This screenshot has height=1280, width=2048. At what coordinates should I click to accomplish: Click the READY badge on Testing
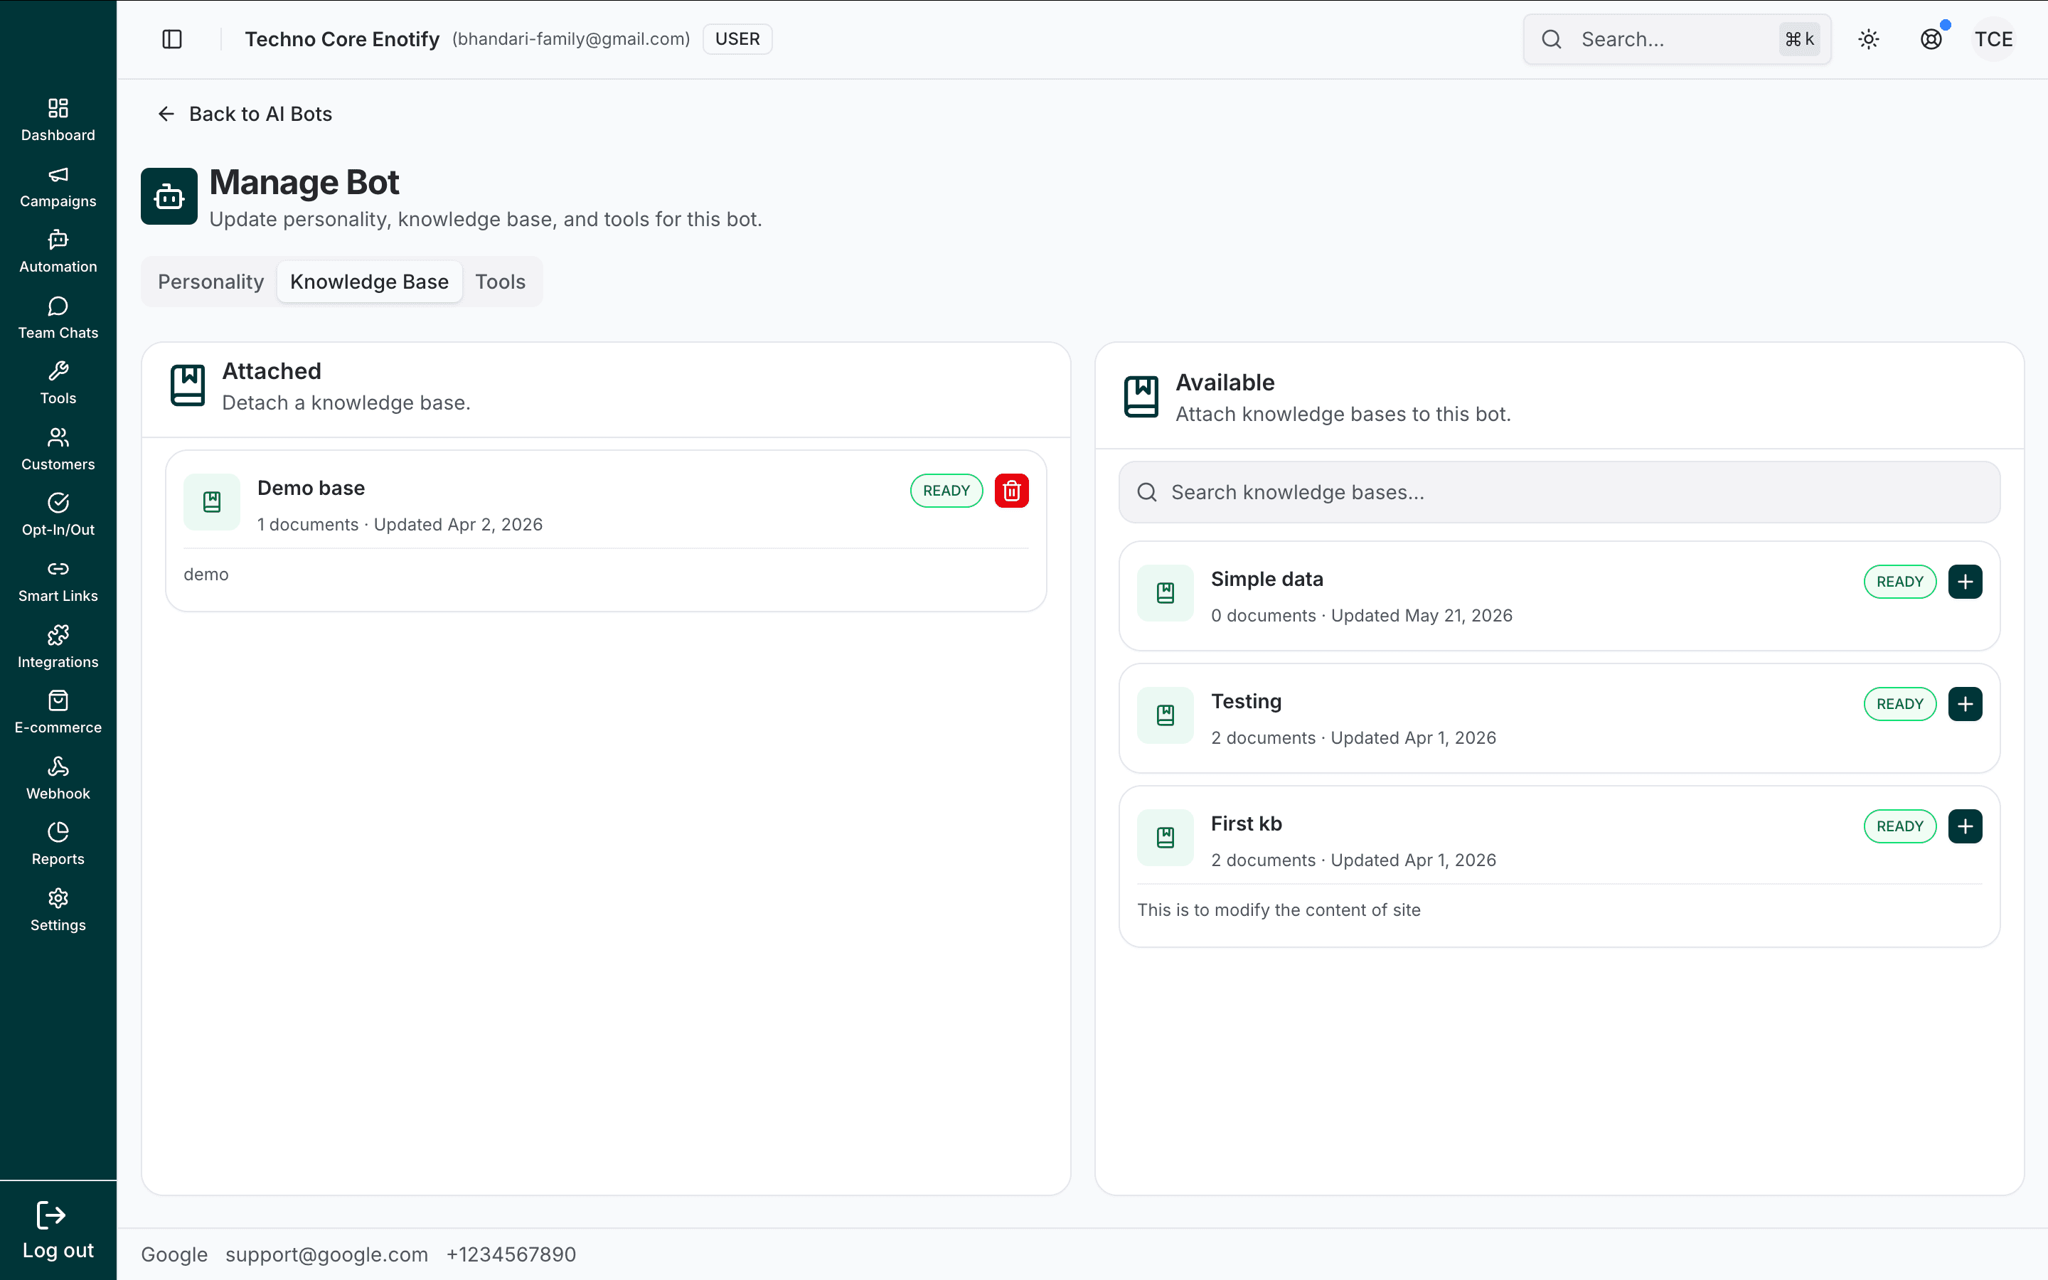tap(1900, 704)
